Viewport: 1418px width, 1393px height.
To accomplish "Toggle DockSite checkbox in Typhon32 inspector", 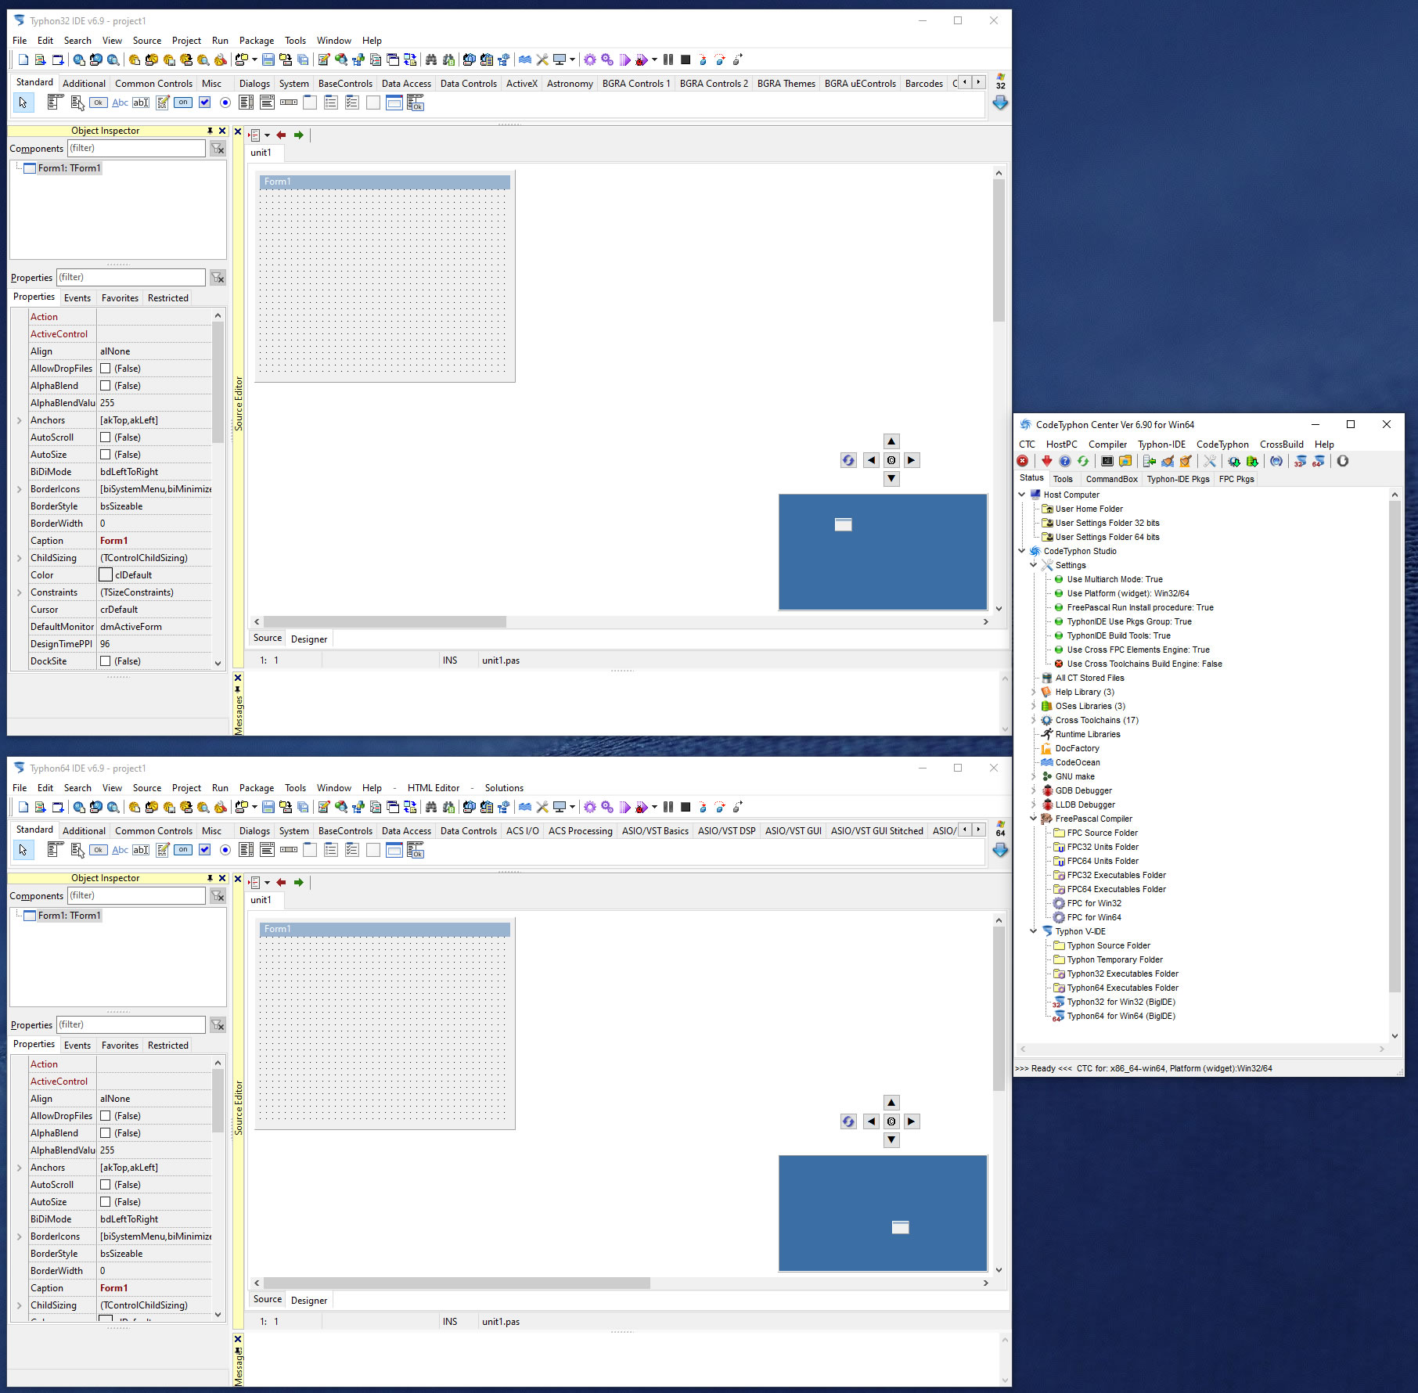I will (x=106, y=661).
